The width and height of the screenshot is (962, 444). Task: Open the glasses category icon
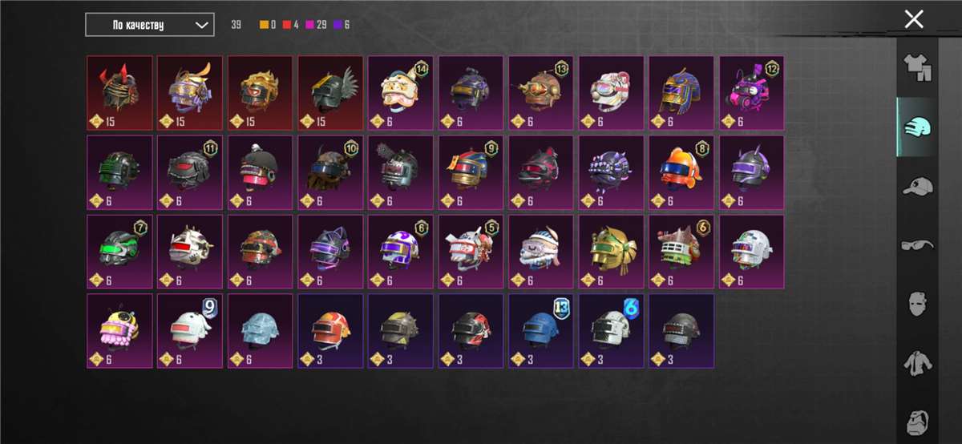coord(917,245)
